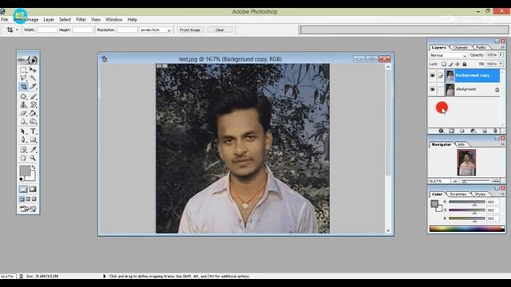Image resolution: width=511 pixels, height=287 pixels.
Task: Switch to the Paths tab
Action: coord(481,48)
